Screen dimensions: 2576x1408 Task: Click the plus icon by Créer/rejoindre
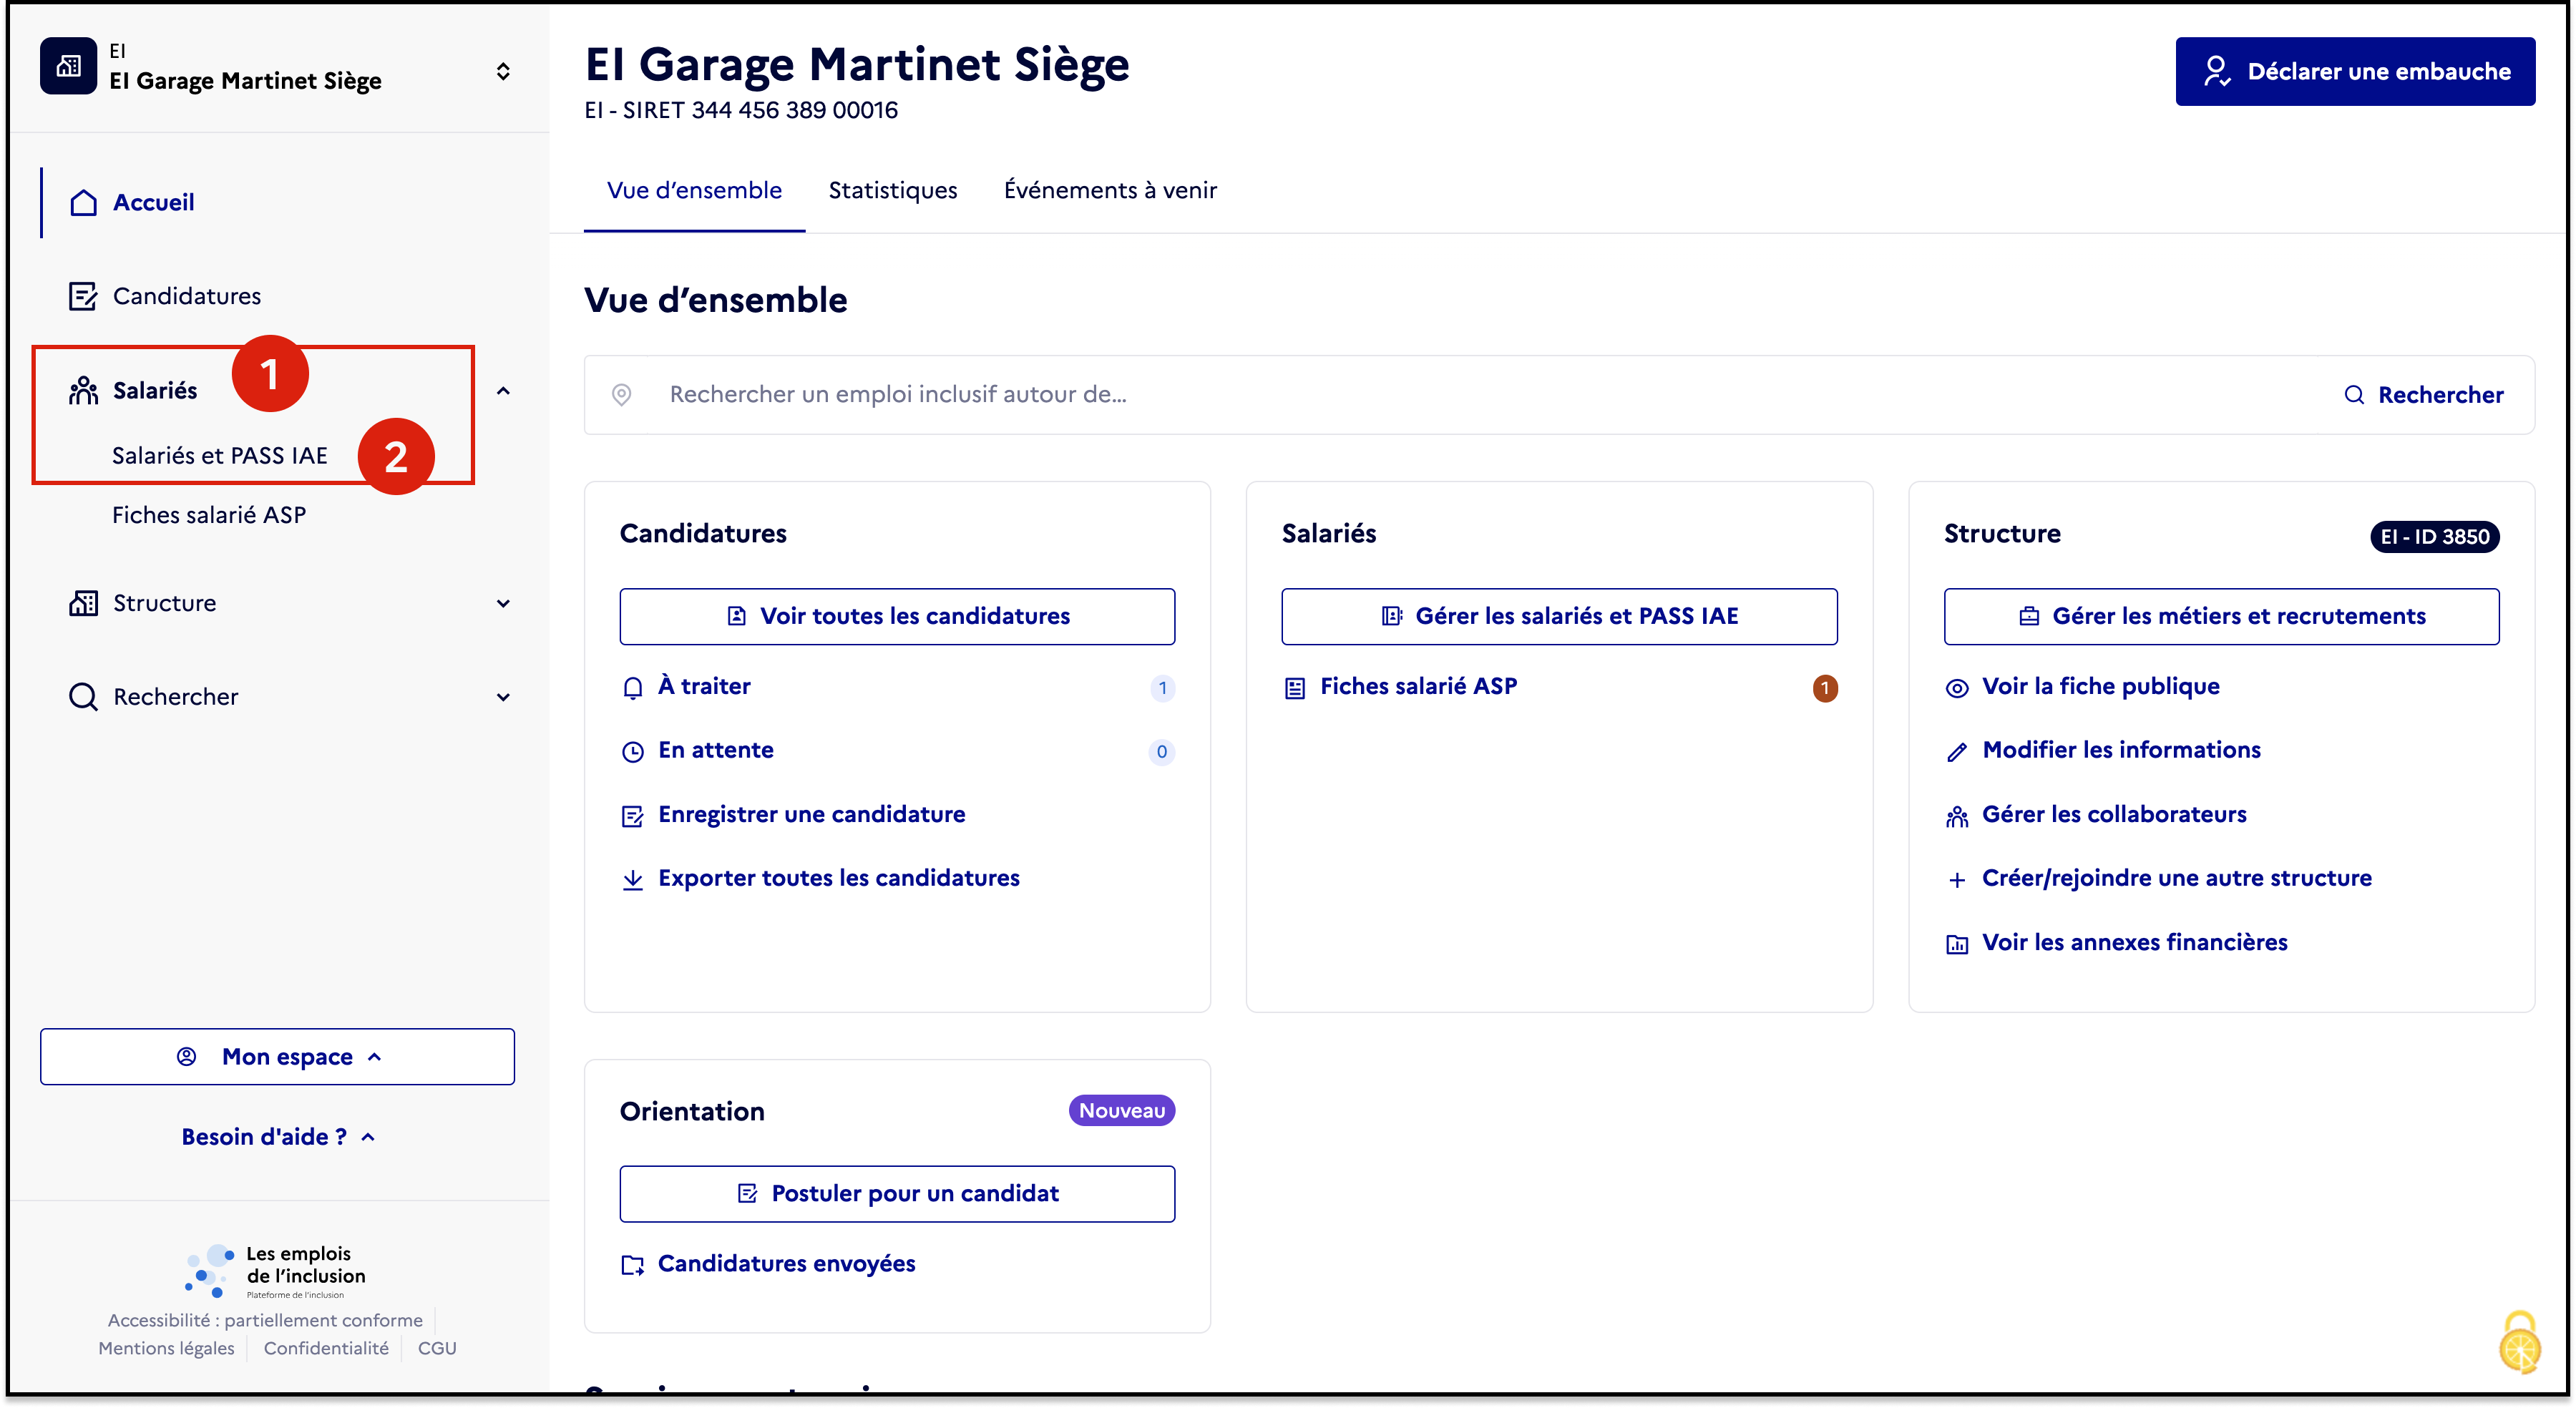(x=1956, y=880)
